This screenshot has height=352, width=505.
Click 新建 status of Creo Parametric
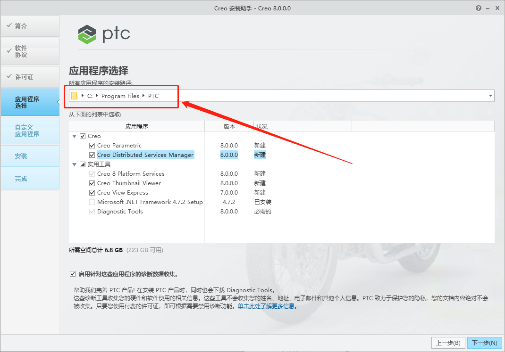pos(260,146)
